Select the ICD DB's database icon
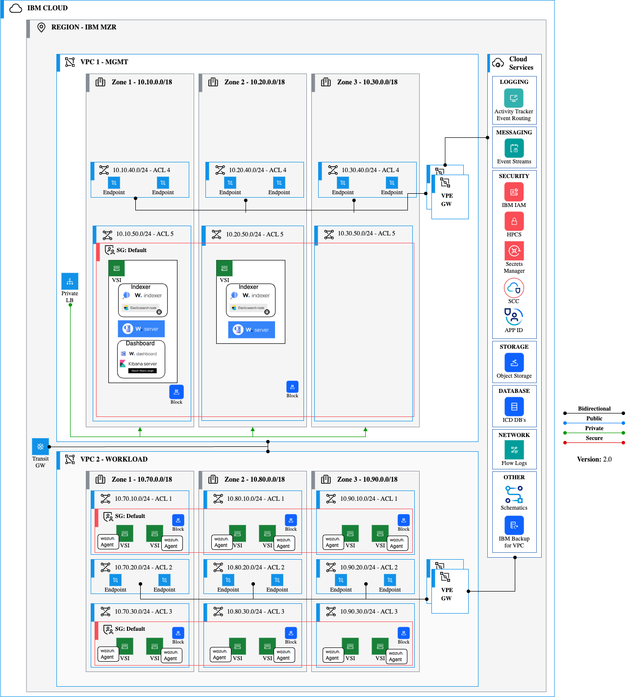The height and width of the screenshot is (697, 628). [x=514, y=406]
